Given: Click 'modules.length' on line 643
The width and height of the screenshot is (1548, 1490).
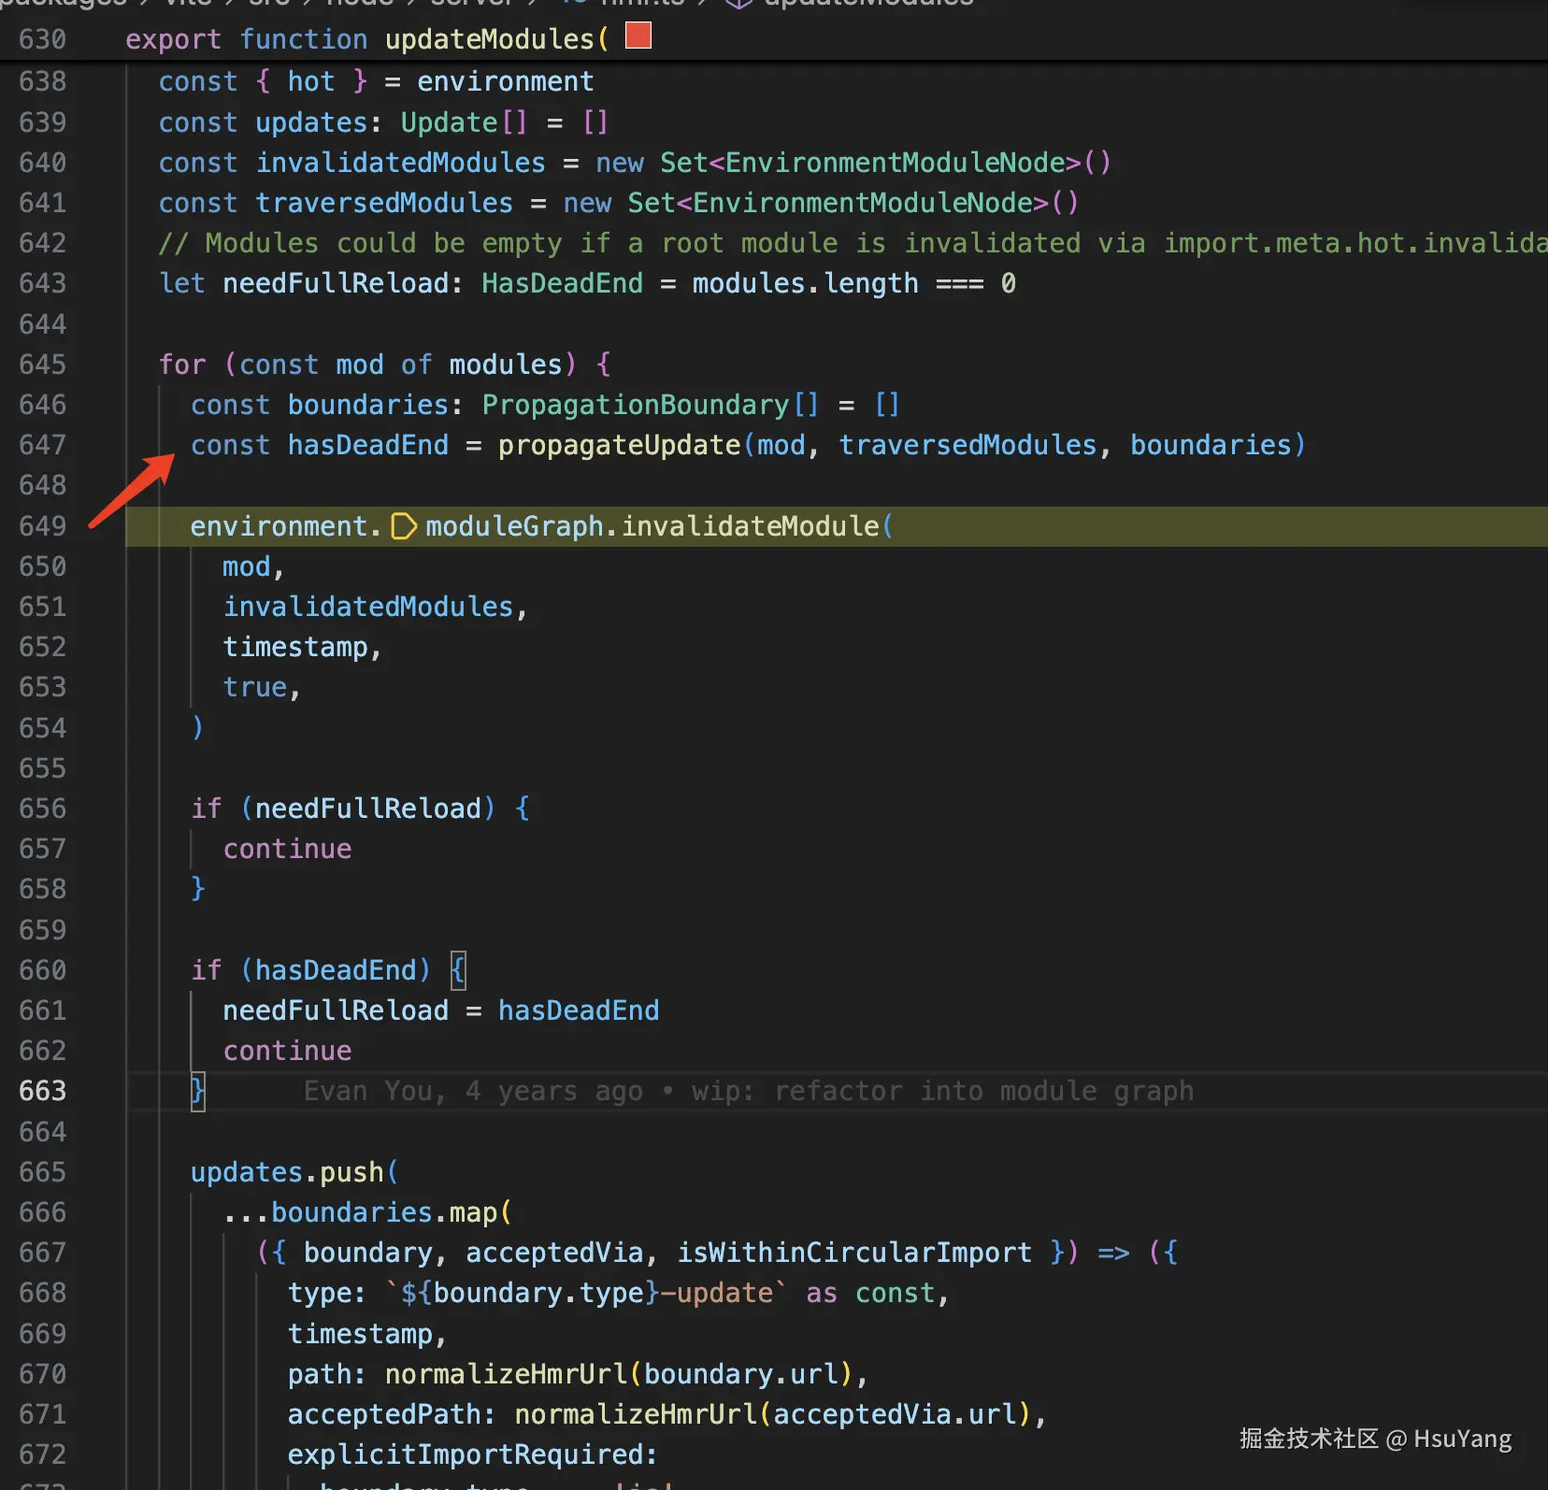Looking at the screenshot, I should click(806, 283).
